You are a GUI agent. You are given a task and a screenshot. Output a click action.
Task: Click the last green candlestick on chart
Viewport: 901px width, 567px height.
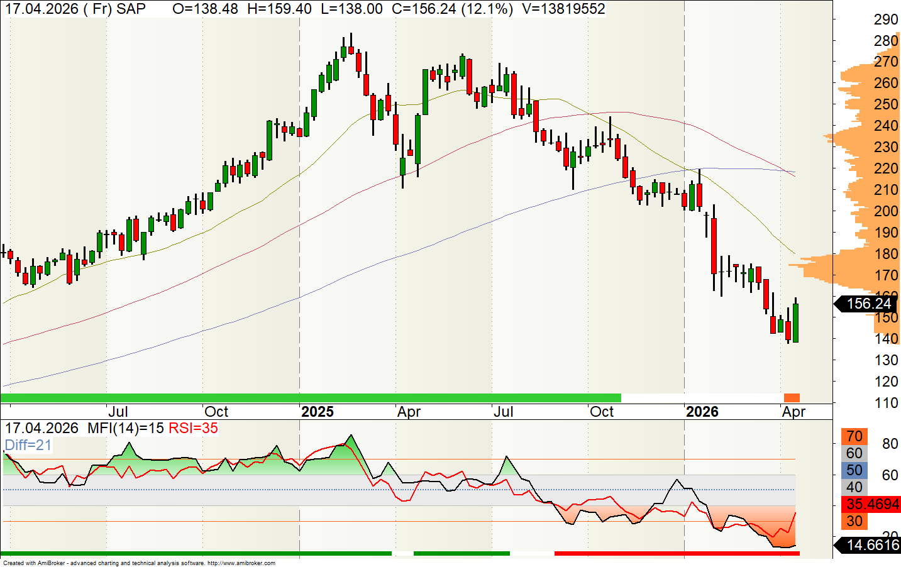795,322
